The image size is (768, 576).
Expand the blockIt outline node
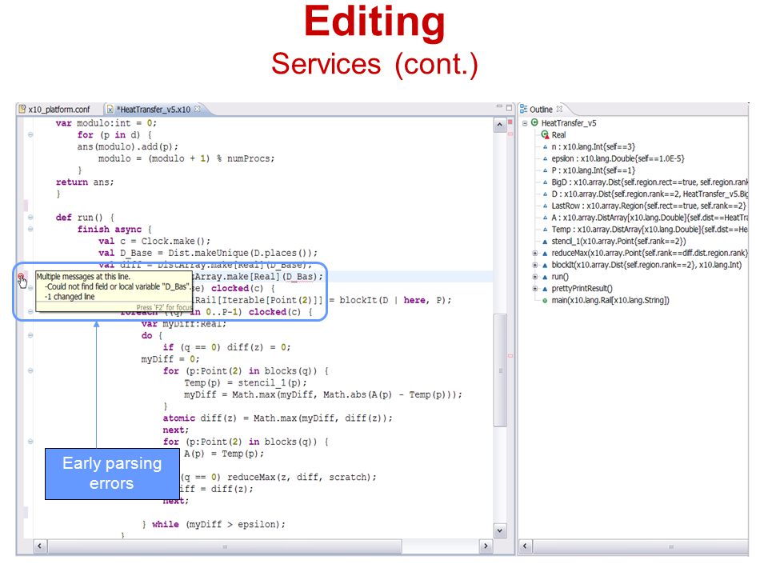point(535,265)
